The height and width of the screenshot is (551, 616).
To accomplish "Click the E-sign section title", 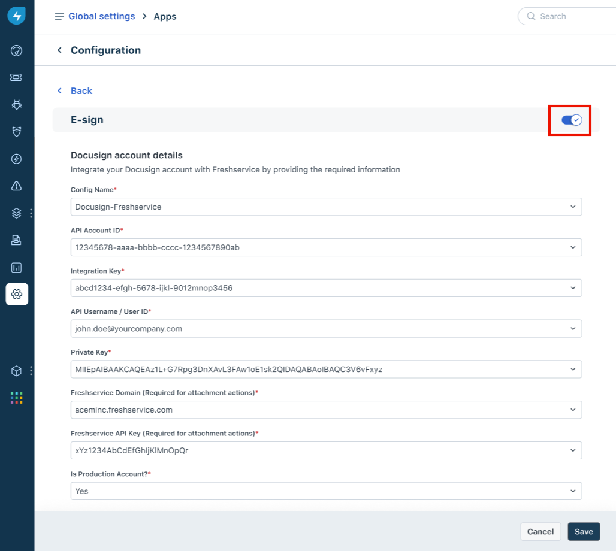I will tap(87, 120).
